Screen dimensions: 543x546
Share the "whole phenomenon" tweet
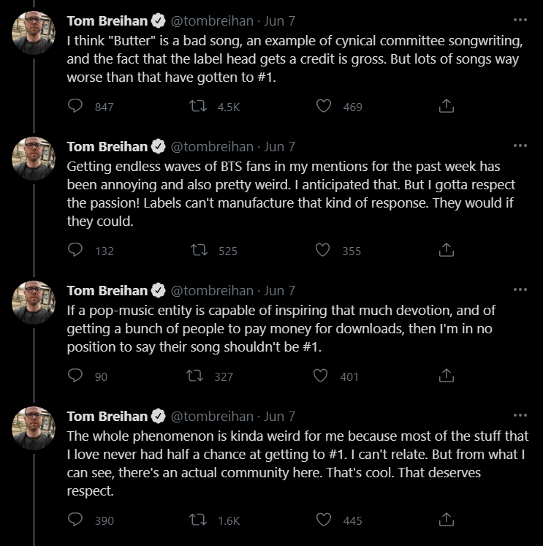point(446,520)
